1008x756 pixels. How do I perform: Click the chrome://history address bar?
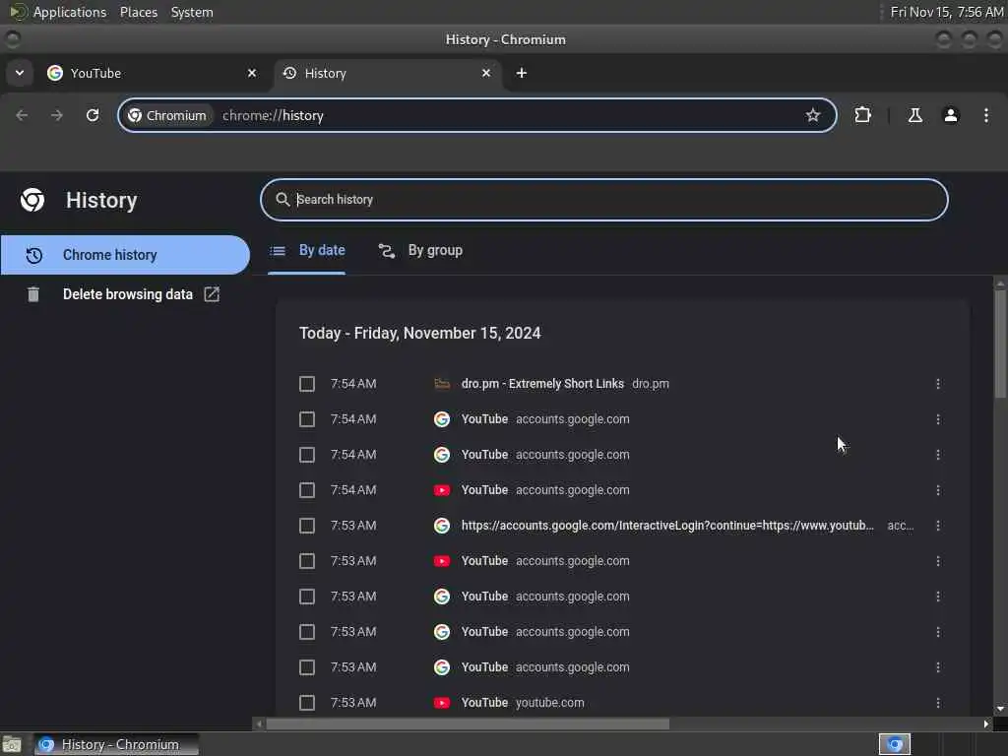[477, 115]
